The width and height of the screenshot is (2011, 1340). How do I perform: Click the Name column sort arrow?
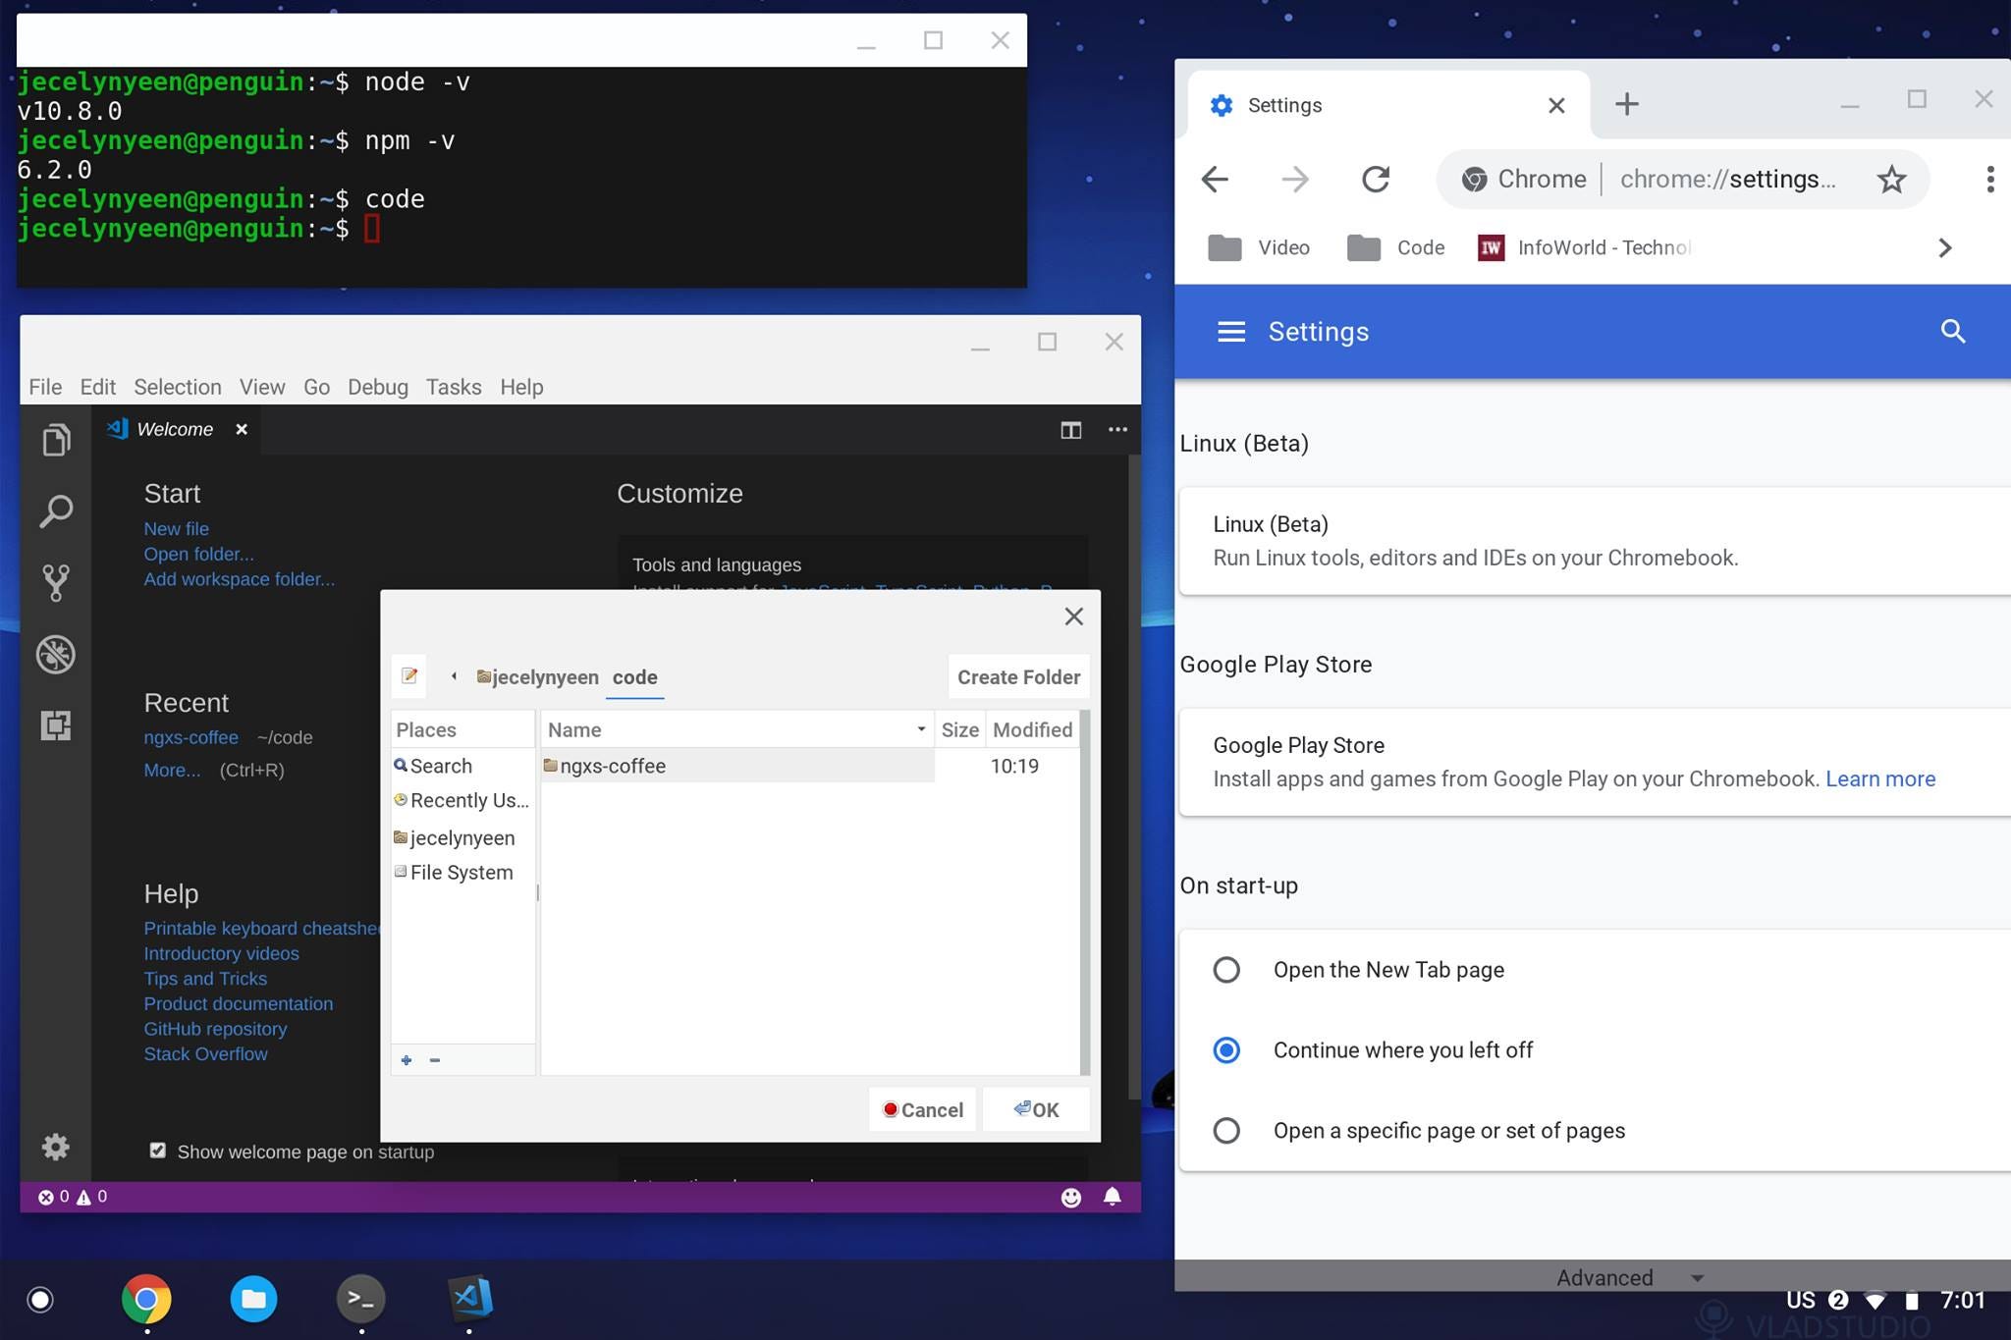(x=920, y=729)
